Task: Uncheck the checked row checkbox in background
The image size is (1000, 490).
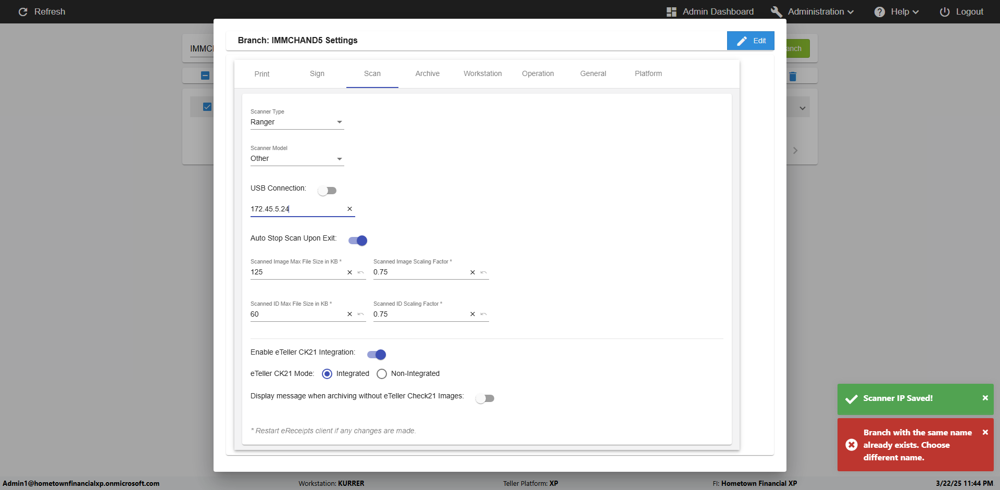Action: tap(207, 107)
